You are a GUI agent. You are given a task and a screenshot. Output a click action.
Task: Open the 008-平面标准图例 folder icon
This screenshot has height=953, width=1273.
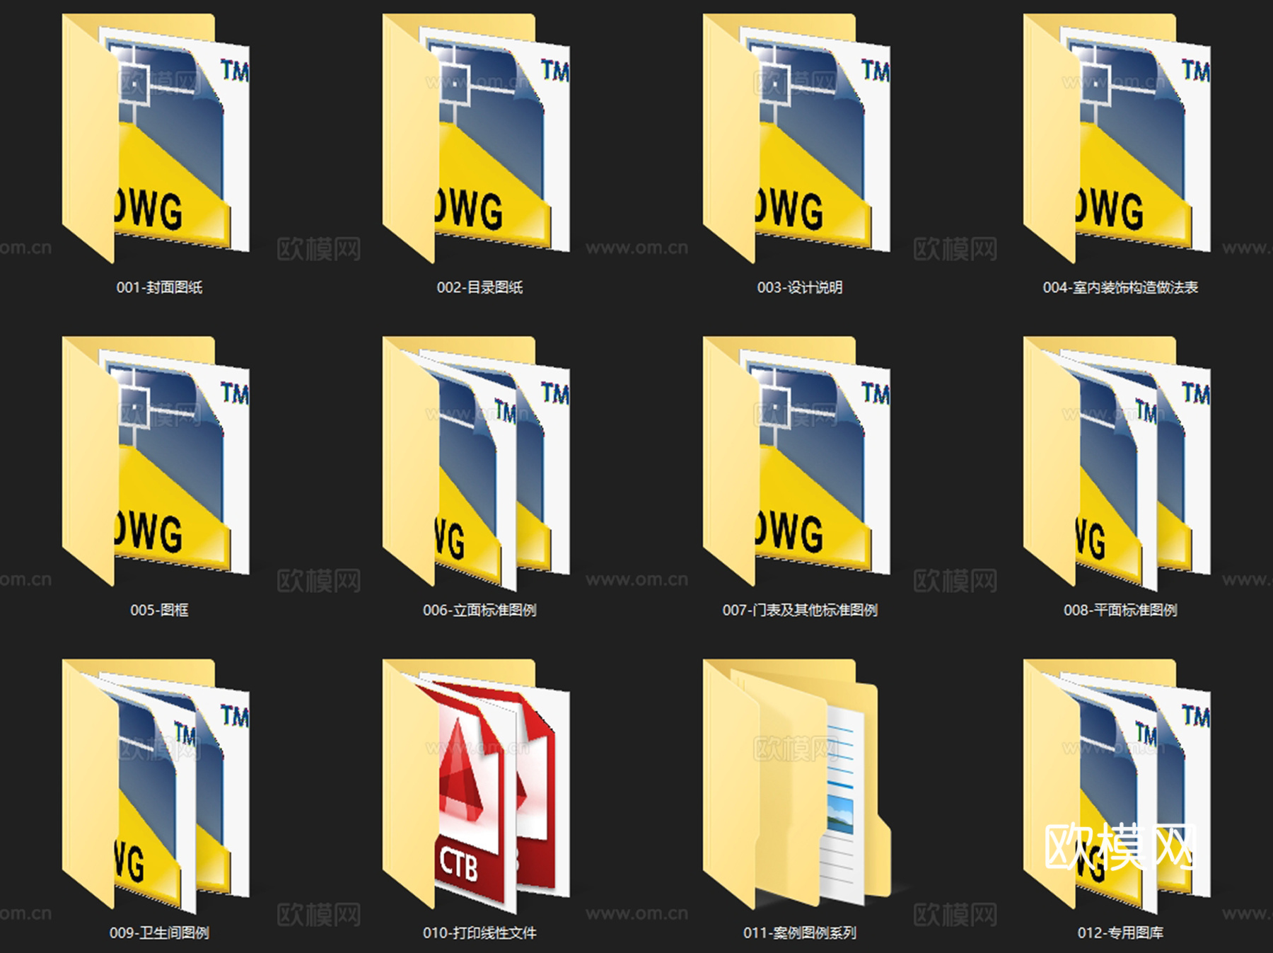coord(1117,463)
